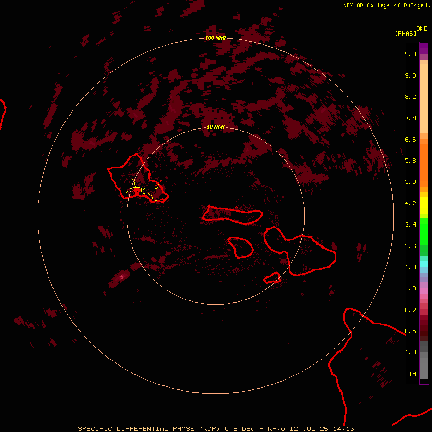This screenshot has width=432, height=432.
Task: Select the 6.6 scale label
Action: click(410, 139)
